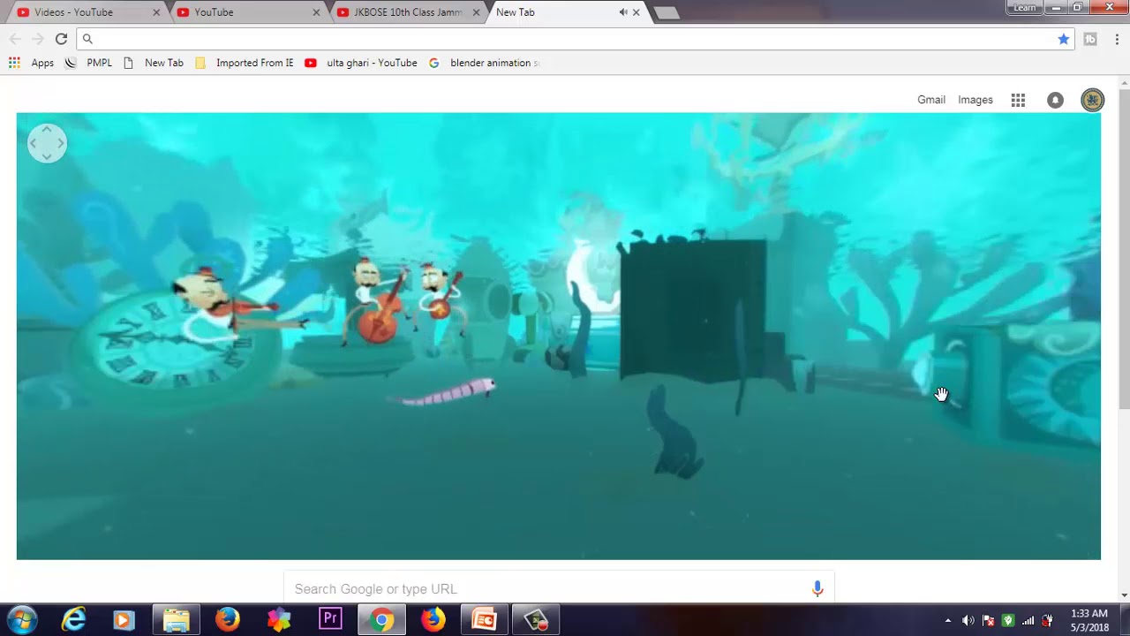Open the Chrome three-dot menu

(1117, 39)
